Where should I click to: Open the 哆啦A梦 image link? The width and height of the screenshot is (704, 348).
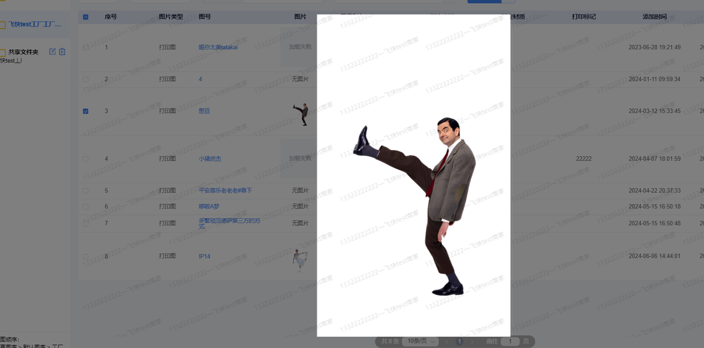click(x=209, y=207)
